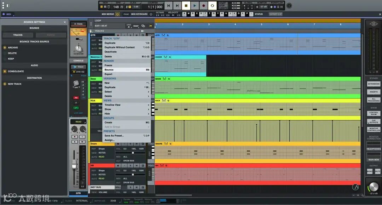The width and height of the screenshot is (382, 205).
Task: Mute the Snare track
Action: [137, 144]
